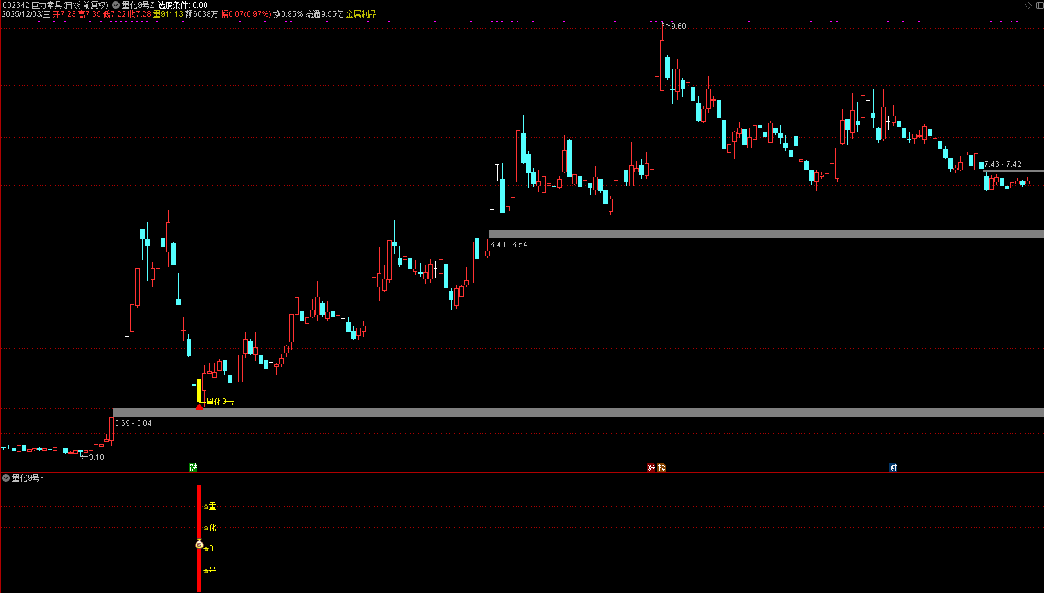Click the 幅0.07(0.97%) change value
Image resolution: width=1044 pixels, height=593 pixels.
[x=246, y=14]
